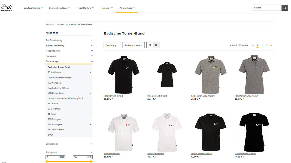Screen dimensions: 291x163
Task: Open SV Bietigheim shop
Action: (x=54, y=109)
